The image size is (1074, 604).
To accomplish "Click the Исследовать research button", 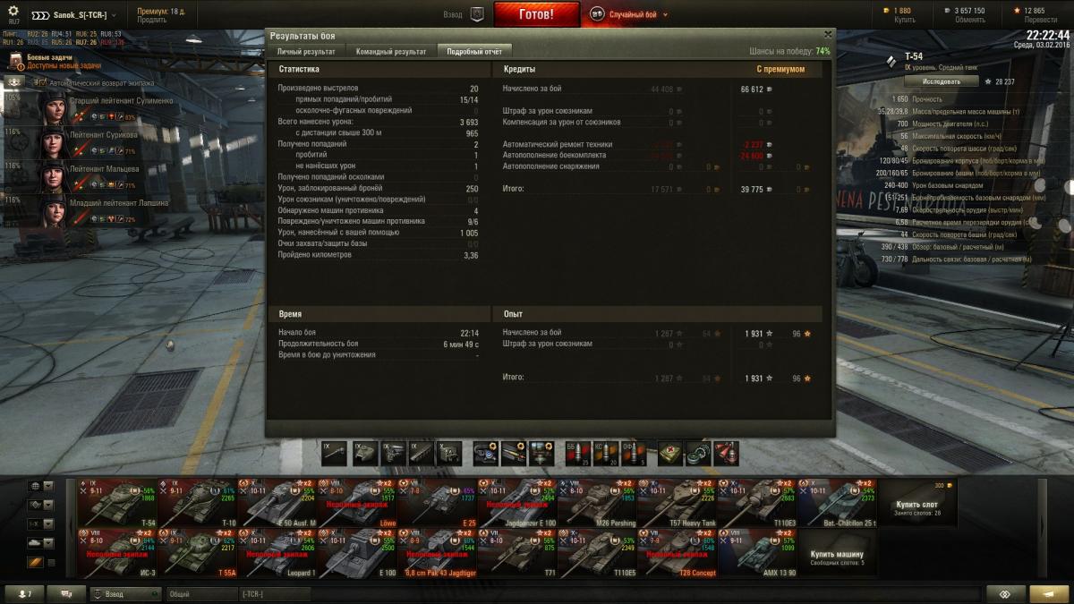I will pyautogui.click(x=942, y=81).
